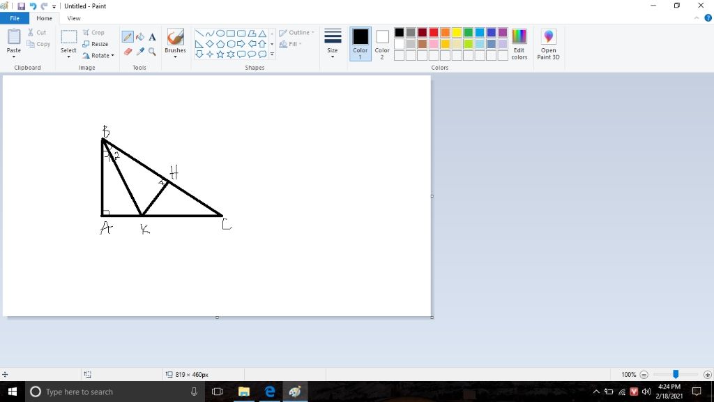Click the Crop button
This screenshot has height=402, width=714.
pos(93,32)
